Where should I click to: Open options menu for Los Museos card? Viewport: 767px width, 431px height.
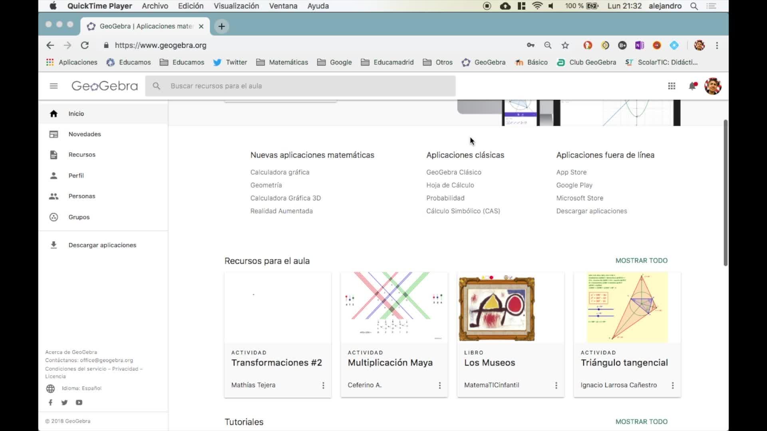pos(556,385)
